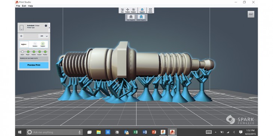Show hidden system tray icons
Viewport: 273px width, 136px height.
[x=216, y=132]
